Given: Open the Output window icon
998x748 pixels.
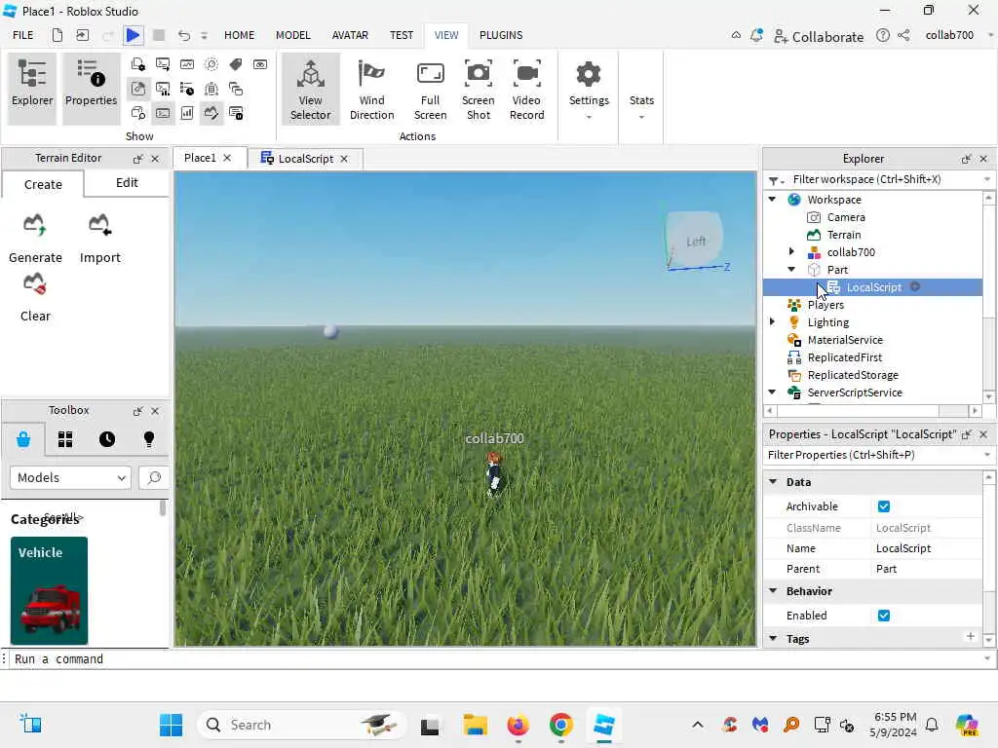Looking at the screenshot, I should click(x=163, y=64).
